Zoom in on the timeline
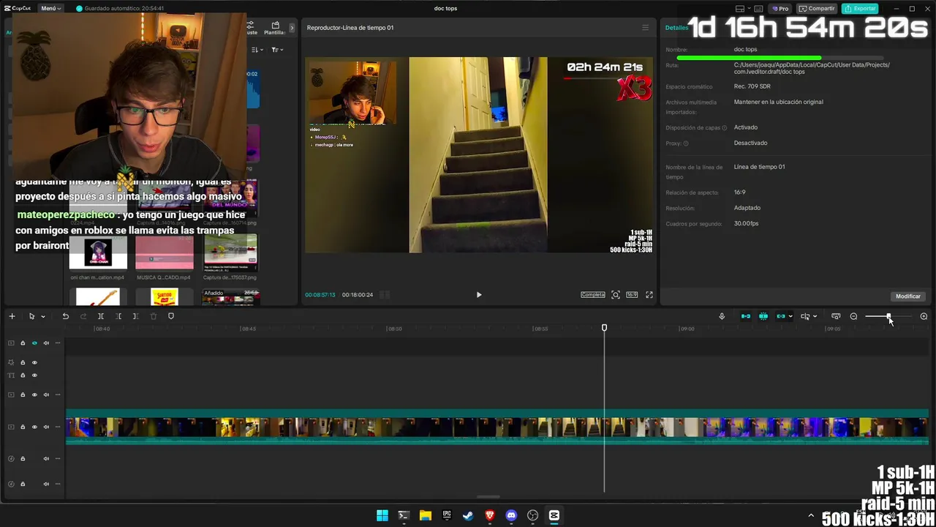This screenshot has width=936, height=527. pos(924,316)
